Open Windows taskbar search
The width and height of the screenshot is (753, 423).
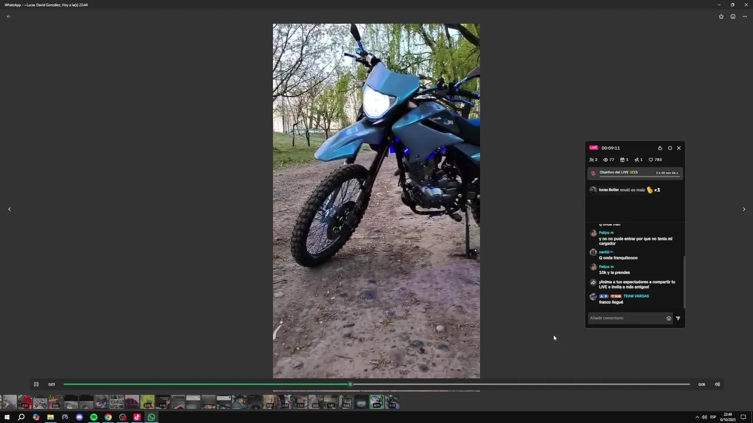click(21, 417)
